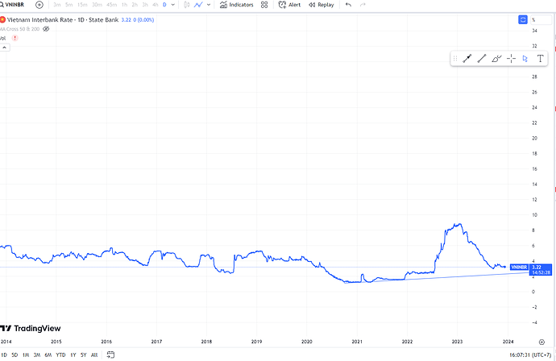Redo the chart action
Screen dimensions: 556x361
coord(363,5)
